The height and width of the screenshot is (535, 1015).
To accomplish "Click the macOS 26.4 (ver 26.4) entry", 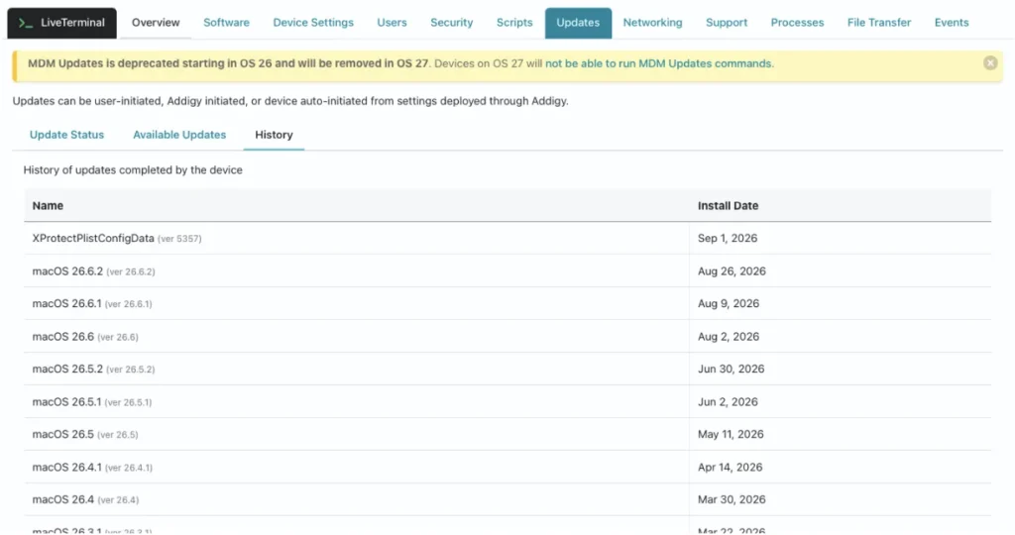I will point(85,499).
